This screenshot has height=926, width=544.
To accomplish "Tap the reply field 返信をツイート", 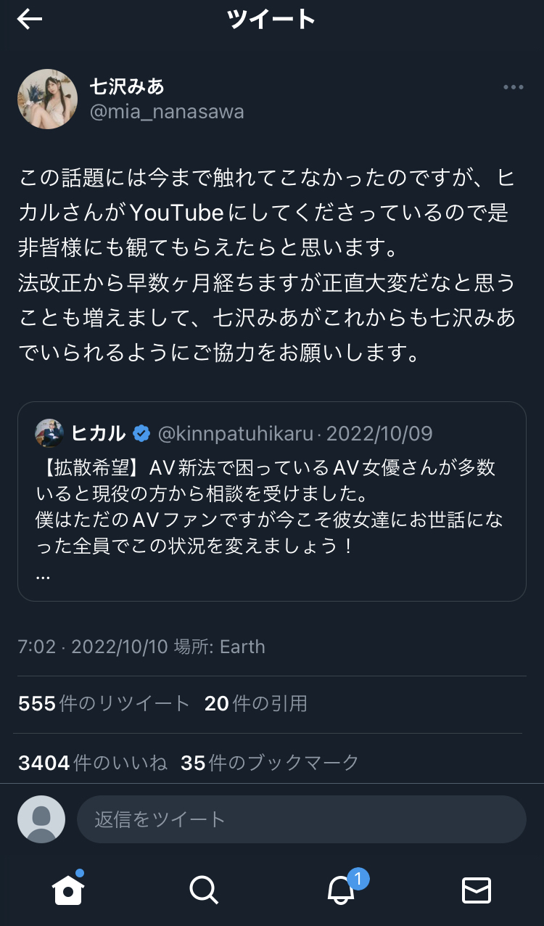I will [301, 819].
